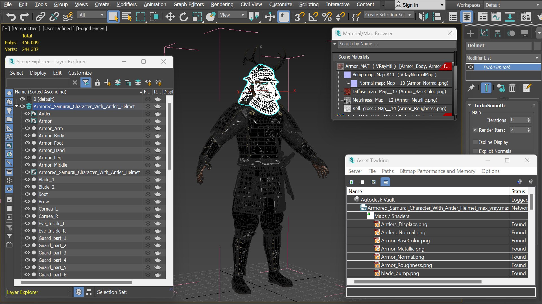Activate the Select and Link tool
Image resolution: width=542 pixels, height=304 pixels.
pos(40,17)
